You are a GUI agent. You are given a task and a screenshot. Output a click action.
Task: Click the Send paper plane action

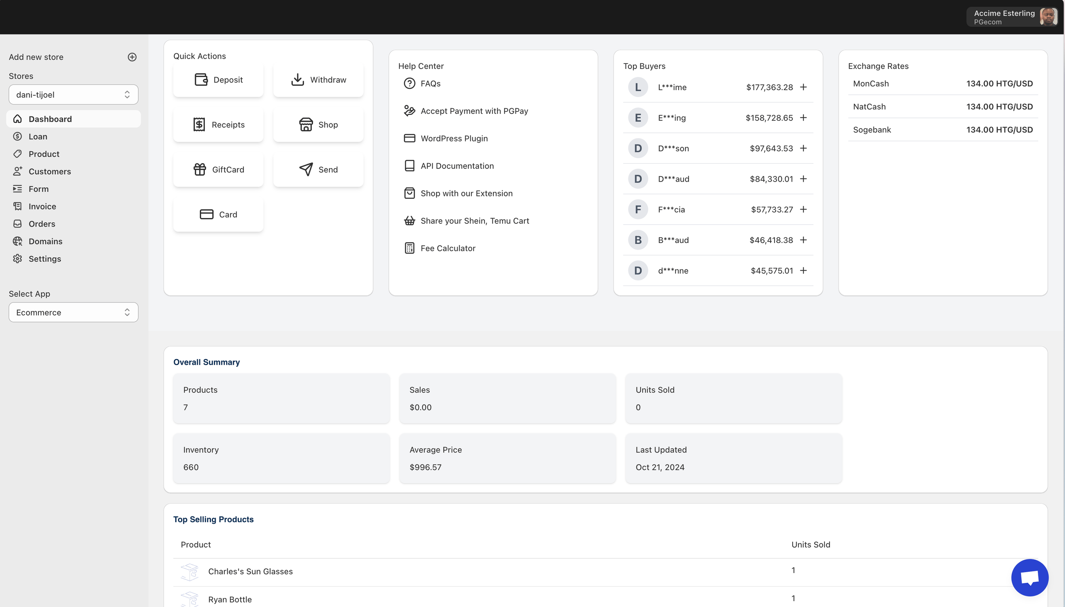click(318, 170)
